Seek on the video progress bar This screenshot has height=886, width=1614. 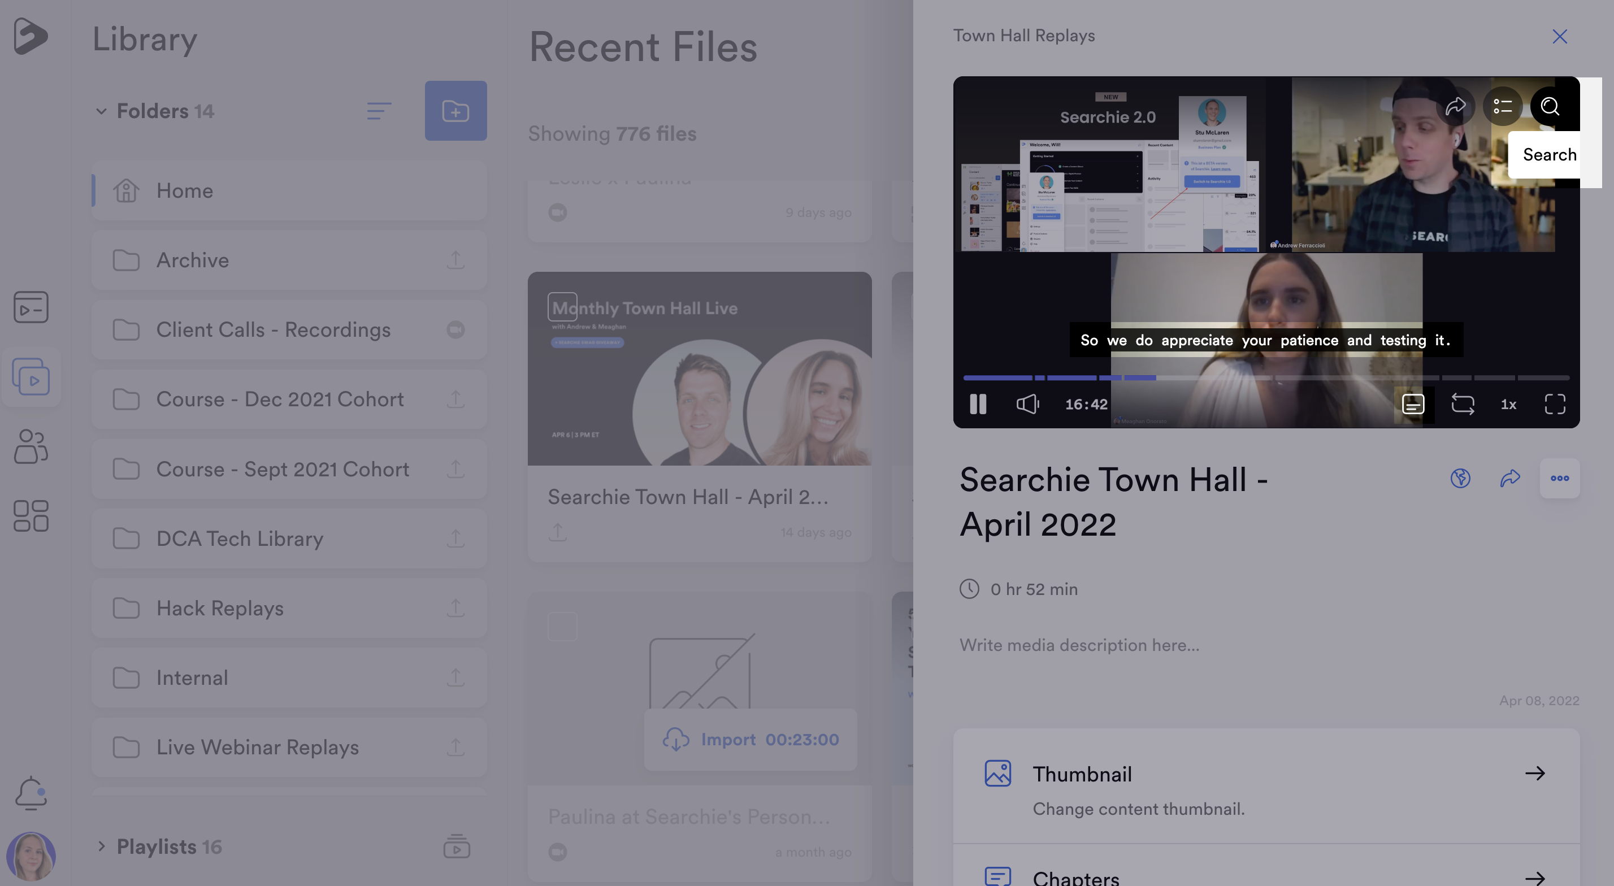(x=1266, y=378)
